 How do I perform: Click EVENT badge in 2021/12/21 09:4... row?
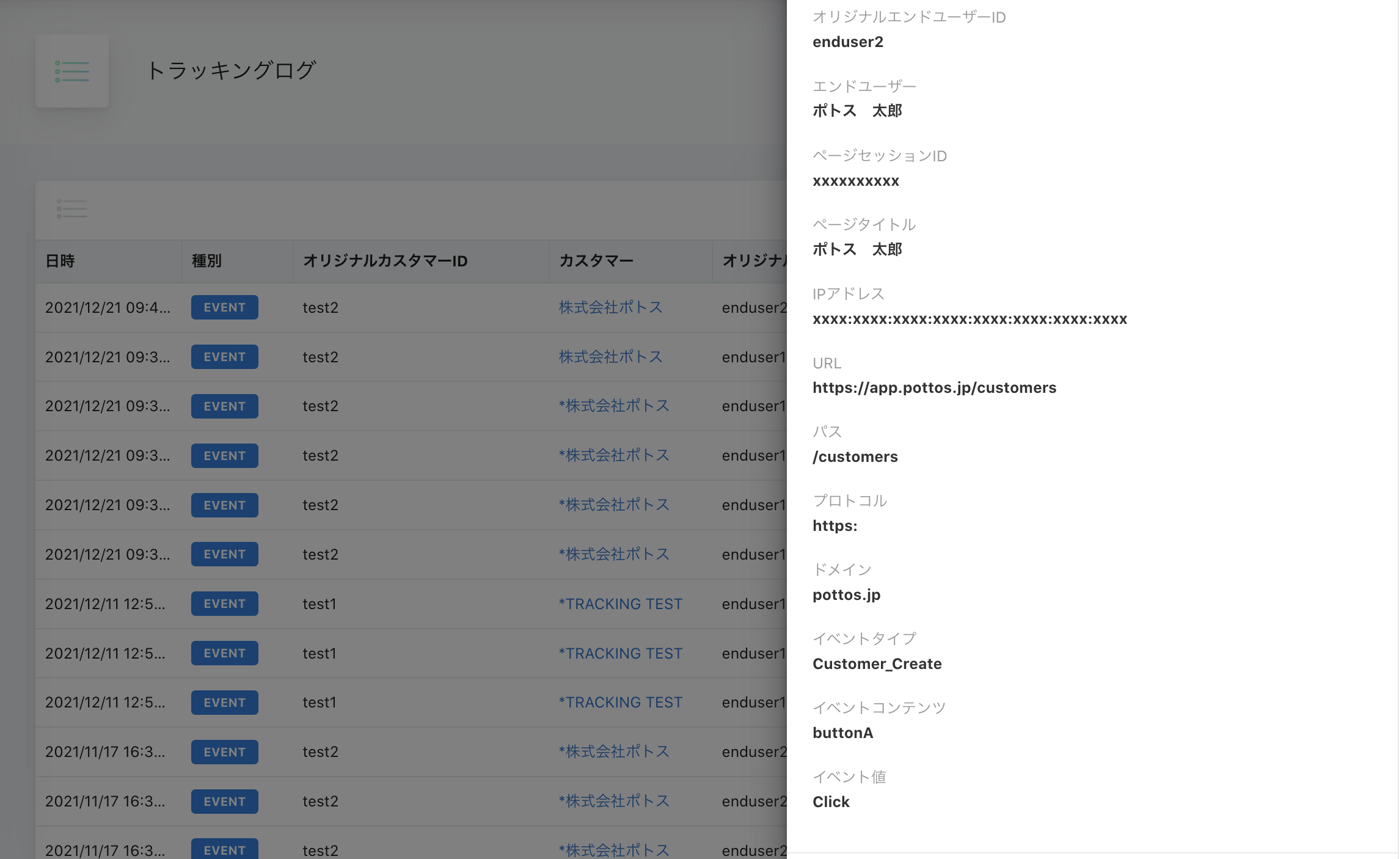click(225, 307)
